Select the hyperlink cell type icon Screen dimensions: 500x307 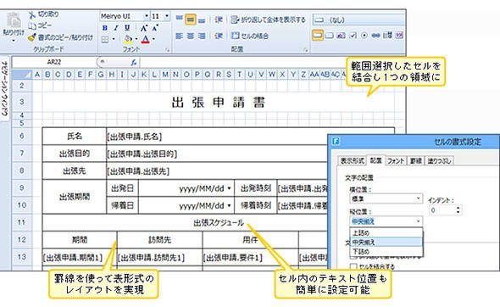(x=376, y=36)
